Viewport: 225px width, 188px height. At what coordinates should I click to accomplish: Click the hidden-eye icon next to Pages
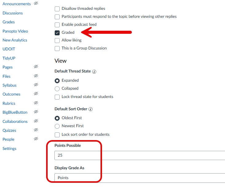[x=36, y=67]
